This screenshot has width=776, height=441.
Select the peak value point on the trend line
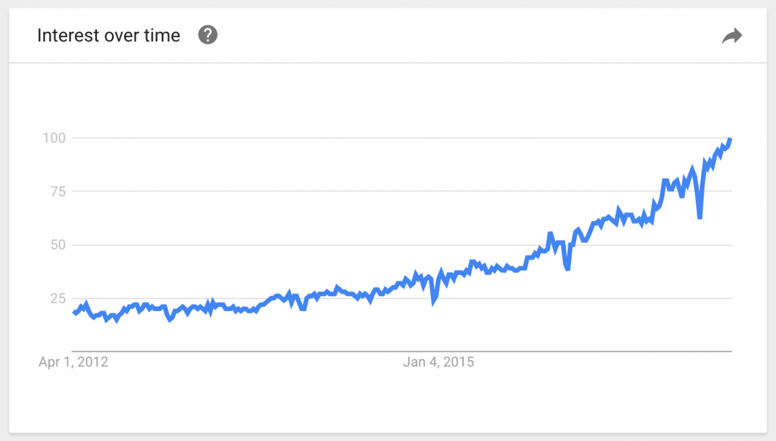click(729, 138)
